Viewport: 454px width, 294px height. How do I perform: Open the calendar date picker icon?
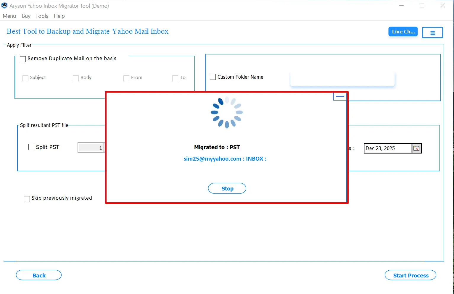coord(416,148)
